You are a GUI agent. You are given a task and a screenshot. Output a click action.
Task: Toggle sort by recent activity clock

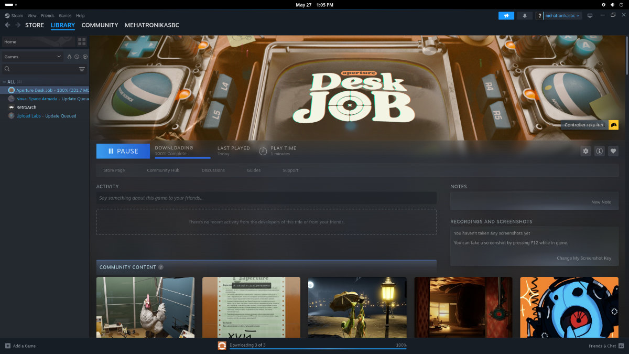(x=77, y=56)
